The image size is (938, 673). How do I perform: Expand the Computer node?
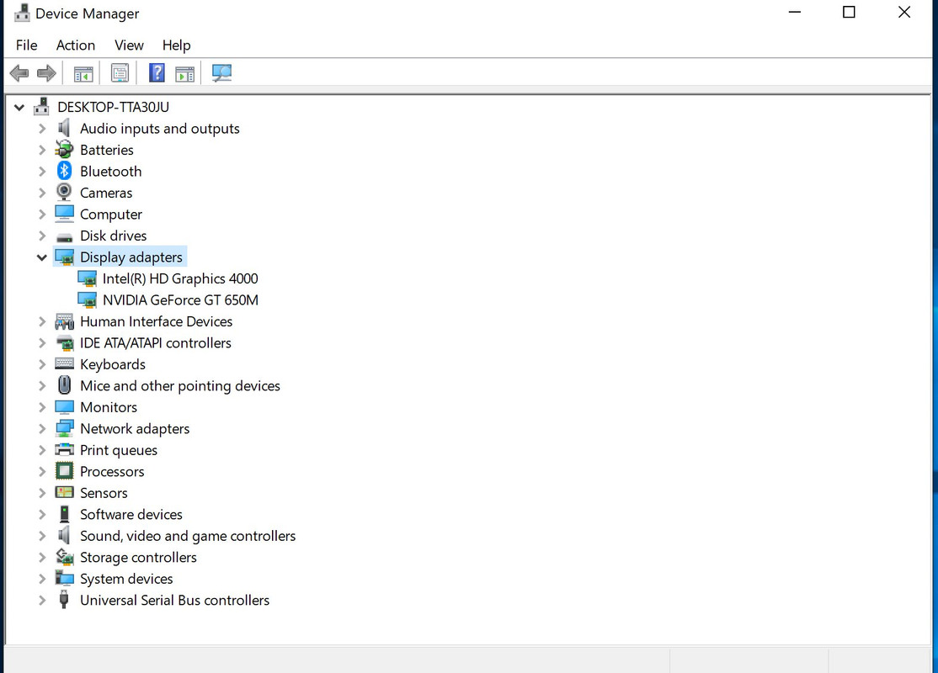click(42, 214)
